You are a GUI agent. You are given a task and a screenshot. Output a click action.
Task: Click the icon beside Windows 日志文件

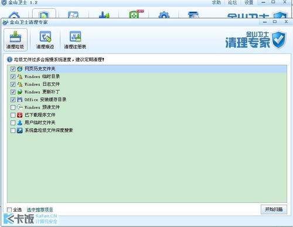coord(20,84)
